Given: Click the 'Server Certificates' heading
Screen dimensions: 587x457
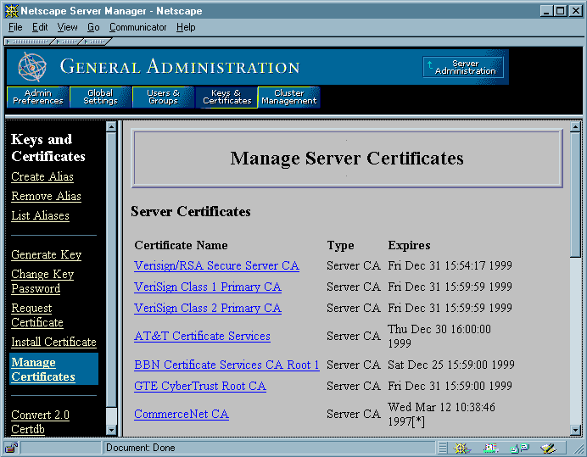Looking at the screenshot, I should coord(191,211).
